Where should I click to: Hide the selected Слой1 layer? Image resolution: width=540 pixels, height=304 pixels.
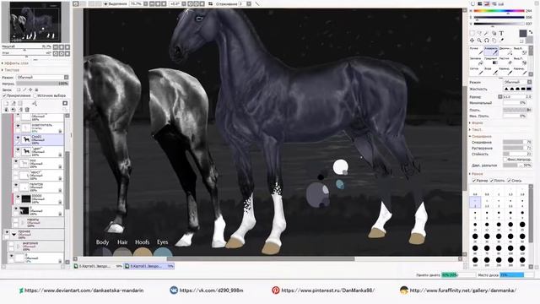pyautogui.click(x=18, y=138)
